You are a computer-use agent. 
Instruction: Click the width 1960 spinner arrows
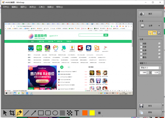coord(148,73)
